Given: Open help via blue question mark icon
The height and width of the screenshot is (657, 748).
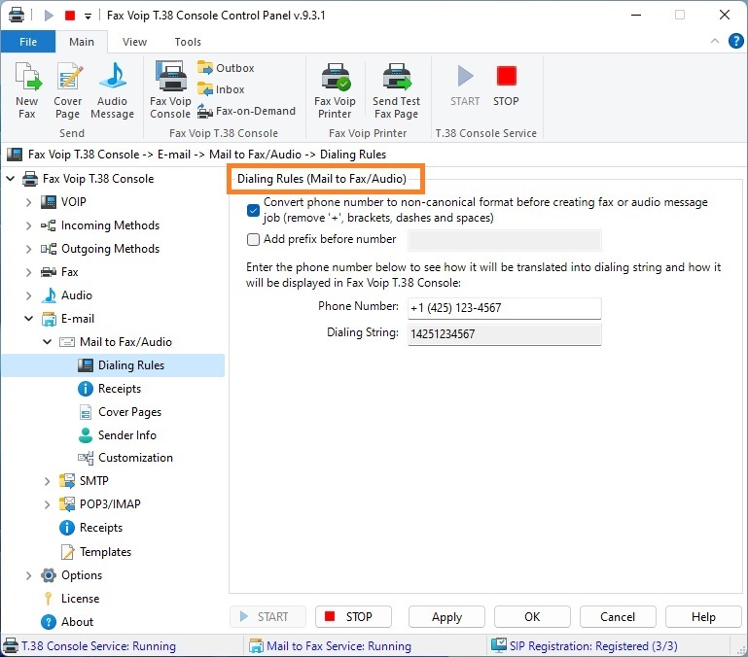Looking at the screenshot, I should coord(735,41).
